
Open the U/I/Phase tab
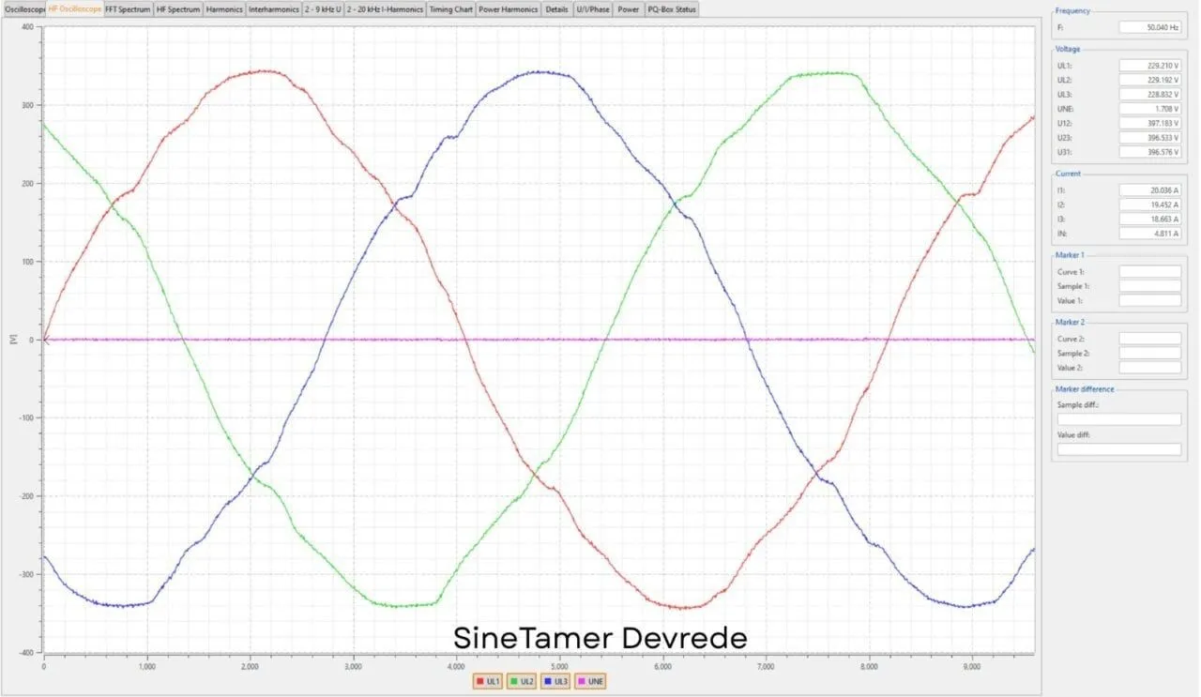592,9
